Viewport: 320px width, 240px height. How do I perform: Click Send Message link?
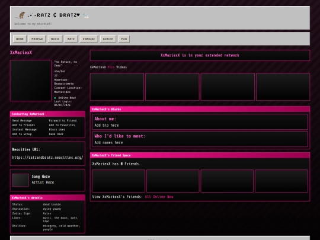22,120
